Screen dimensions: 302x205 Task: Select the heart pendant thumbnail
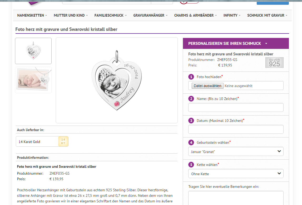point(33,51)
